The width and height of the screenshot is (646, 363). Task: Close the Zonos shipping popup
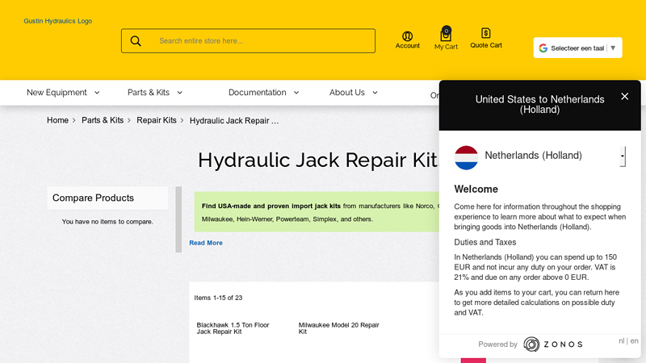click(624, 96)
